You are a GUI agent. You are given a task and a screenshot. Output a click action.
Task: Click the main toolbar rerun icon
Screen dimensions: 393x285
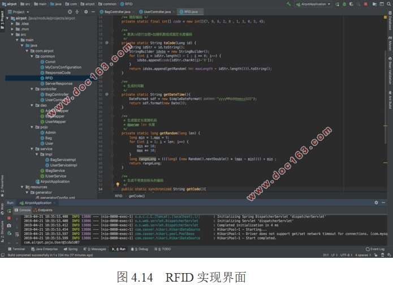[x=338, y=4]
